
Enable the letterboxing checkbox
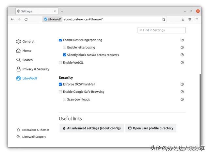point(65,48)
